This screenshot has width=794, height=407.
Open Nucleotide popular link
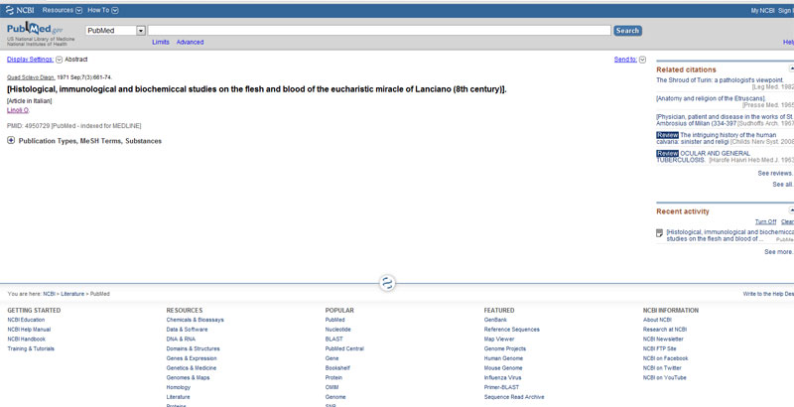(x=337, y=330)
